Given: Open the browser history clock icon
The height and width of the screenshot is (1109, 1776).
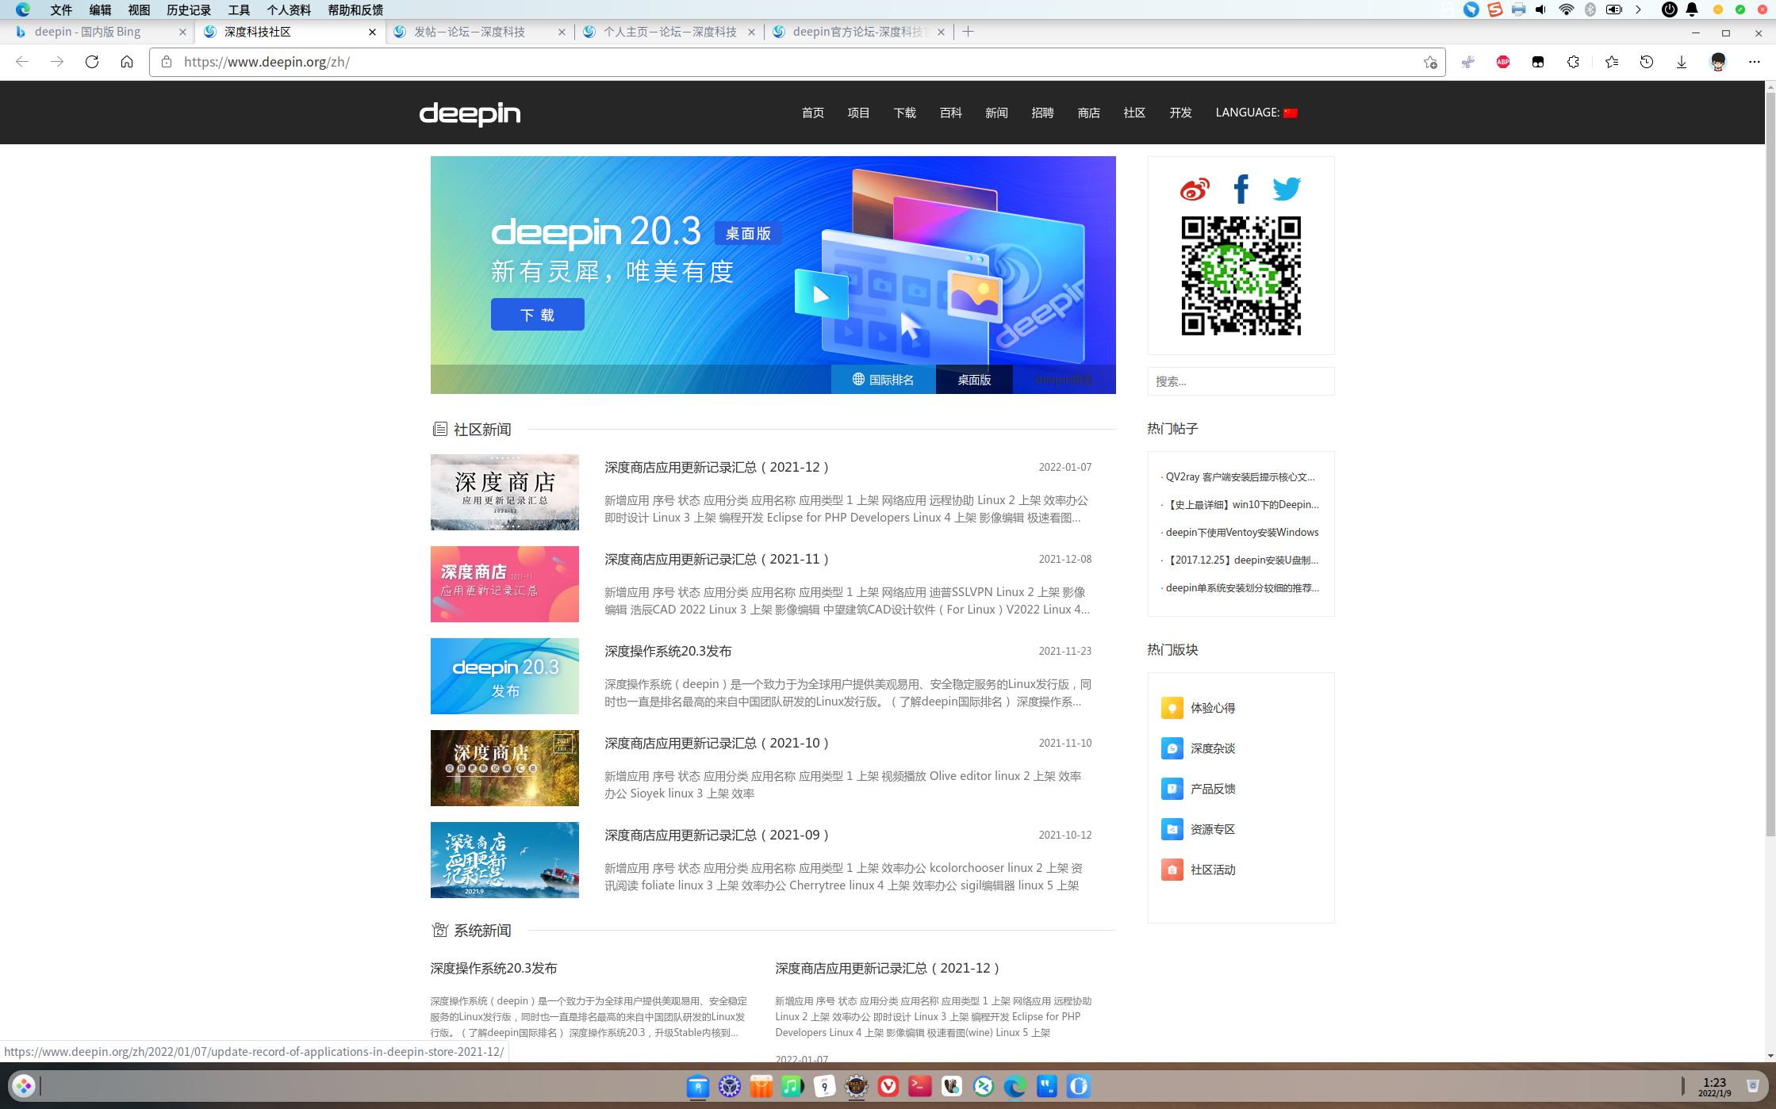Looking at the screenshot, I should (x=1646, y=62).
